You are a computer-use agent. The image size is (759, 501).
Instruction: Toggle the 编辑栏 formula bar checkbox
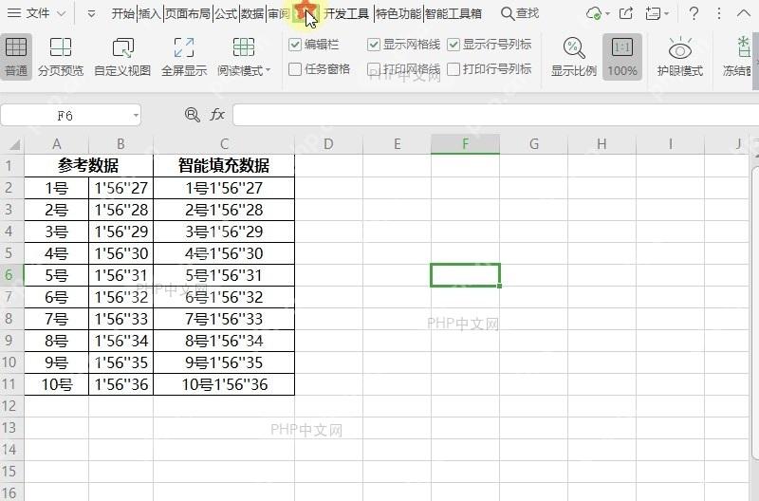(x=295, y=45)
